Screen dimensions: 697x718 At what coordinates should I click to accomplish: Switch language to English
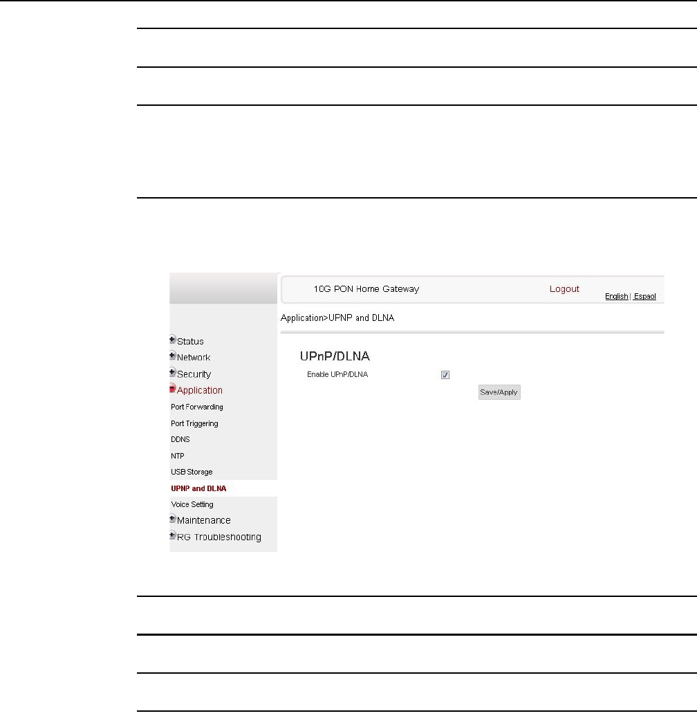click(x=617, y=296)
